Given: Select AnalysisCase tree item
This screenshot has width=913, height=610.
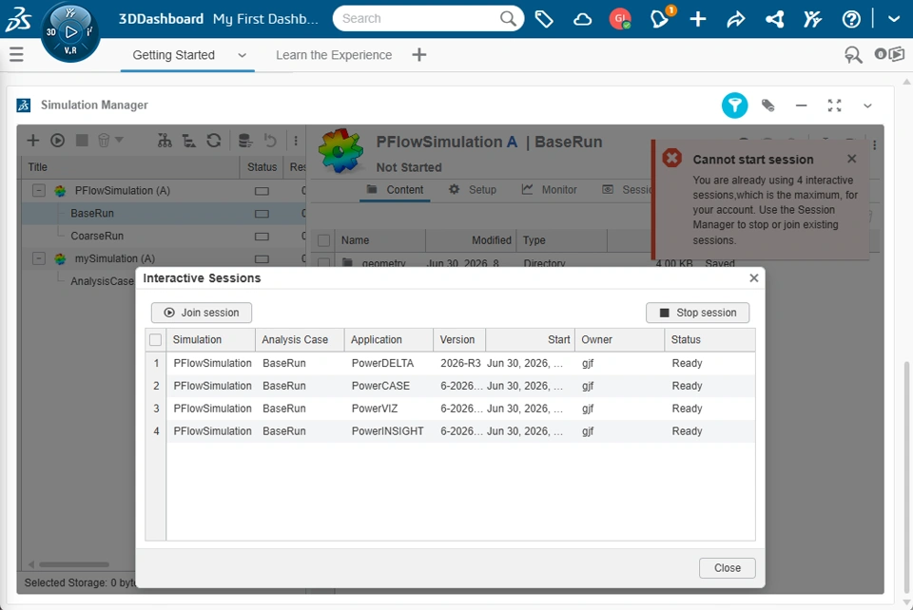Looking at the screenshot, I should click(102, 281).
